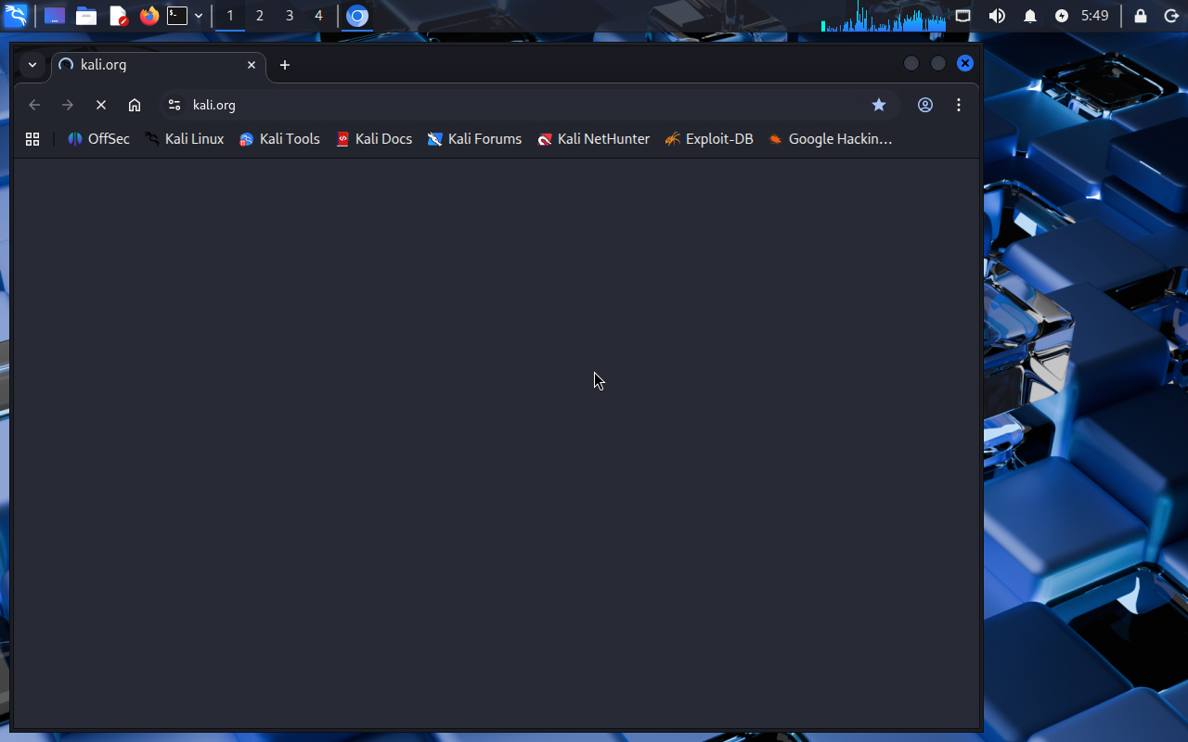1188x742 pixels.
Task: Switch to workspace 3
Action: [290, 16]
